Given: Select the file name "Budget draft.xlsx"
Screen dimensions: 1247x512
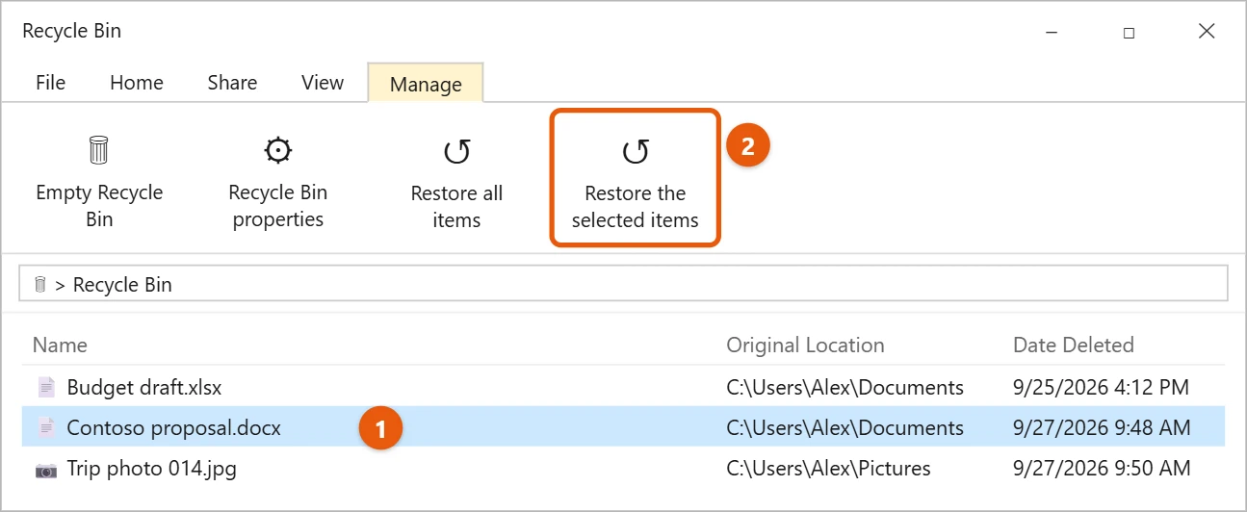Looking at the screenshot, I should pyautogui.click(x=144, y=388).
